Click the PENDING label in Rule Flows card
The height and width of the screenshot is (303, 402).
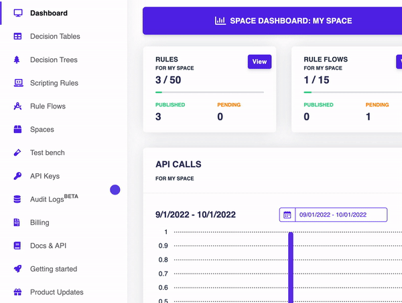377,104
